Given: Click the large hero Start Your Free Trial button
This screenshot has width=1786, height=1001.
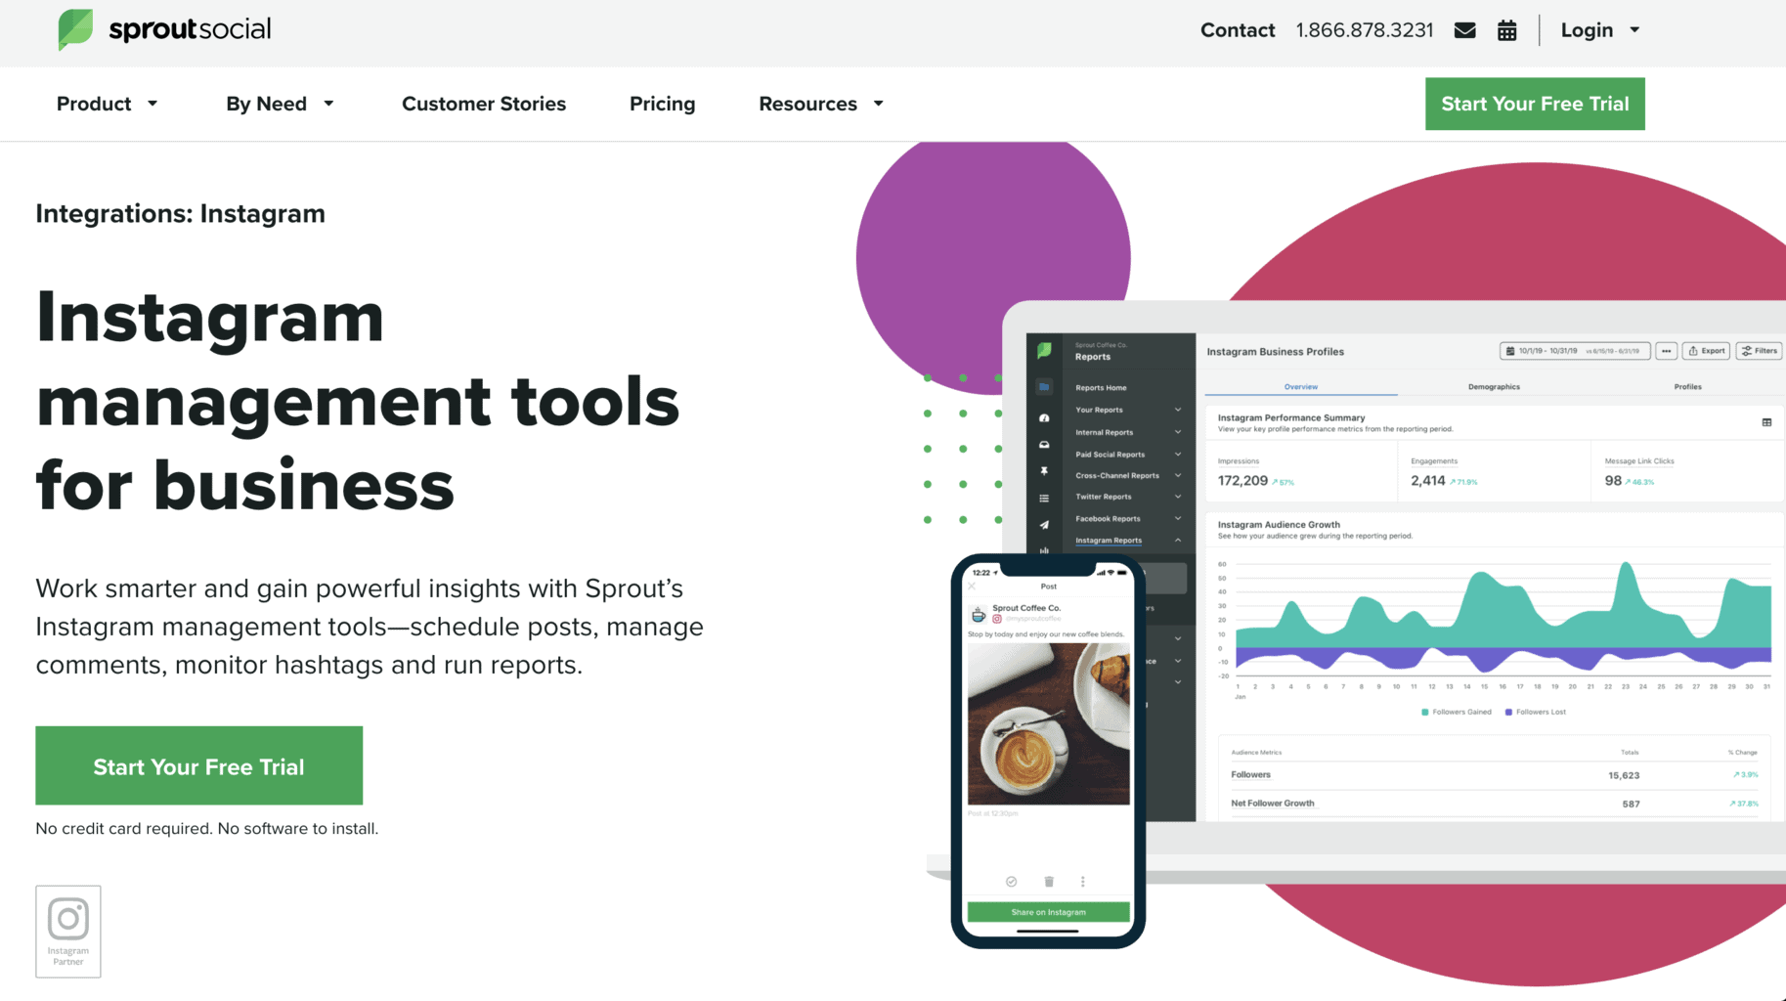Looking at the screenshot, I should [x=198, y=765].
